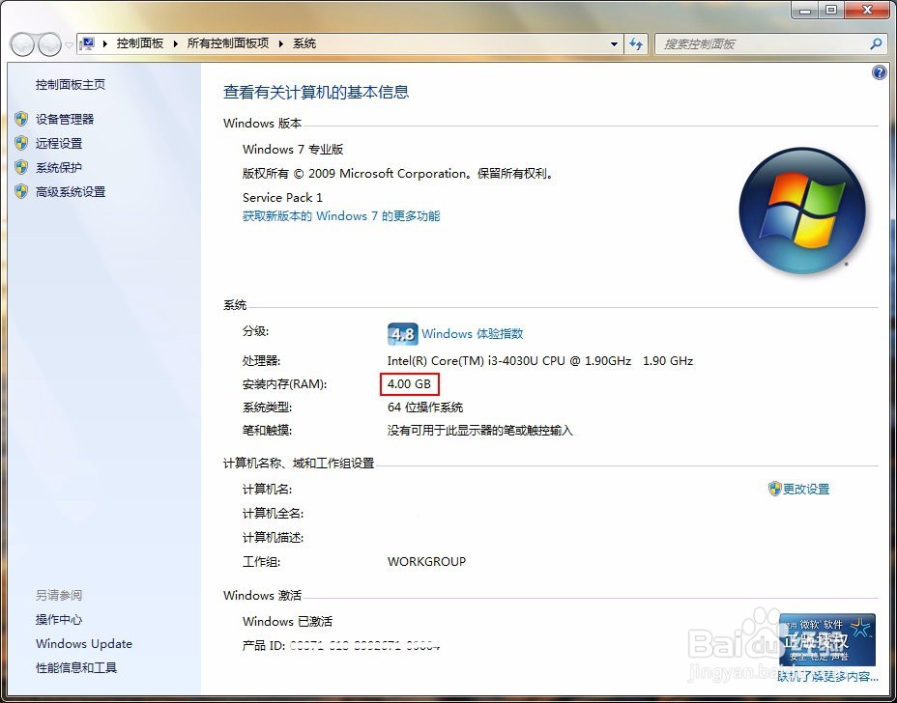Close the System window
This screenshot has height=703, width=897.
coord(867,10)
